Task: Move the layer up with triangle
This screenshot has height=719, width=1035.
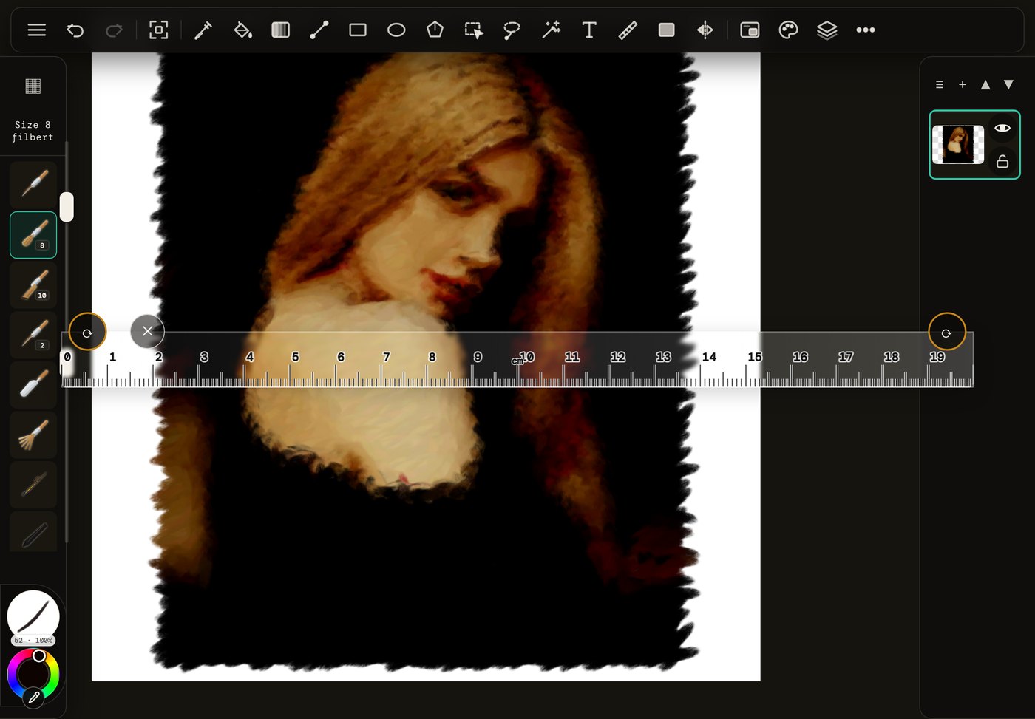Action: click(985, 85)
